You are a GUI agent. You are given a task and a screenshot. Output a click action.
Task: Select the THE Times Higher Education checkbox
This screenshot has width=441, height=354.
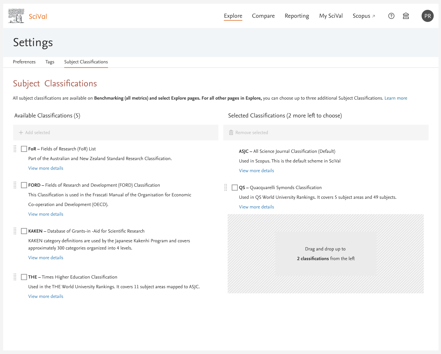(x=24, y=277)
